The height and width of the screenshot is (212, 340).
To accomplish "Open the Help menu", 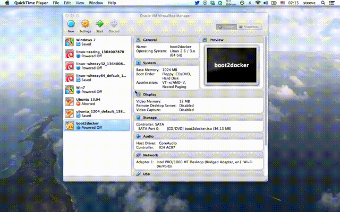I will (x=112, y=3).
